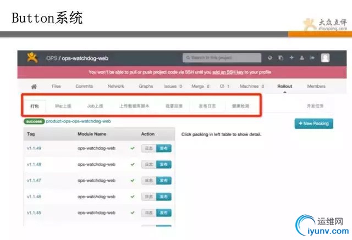Open tag v1.1.47
The height and width of the screenshot is (240, 352).
(34, 180)
